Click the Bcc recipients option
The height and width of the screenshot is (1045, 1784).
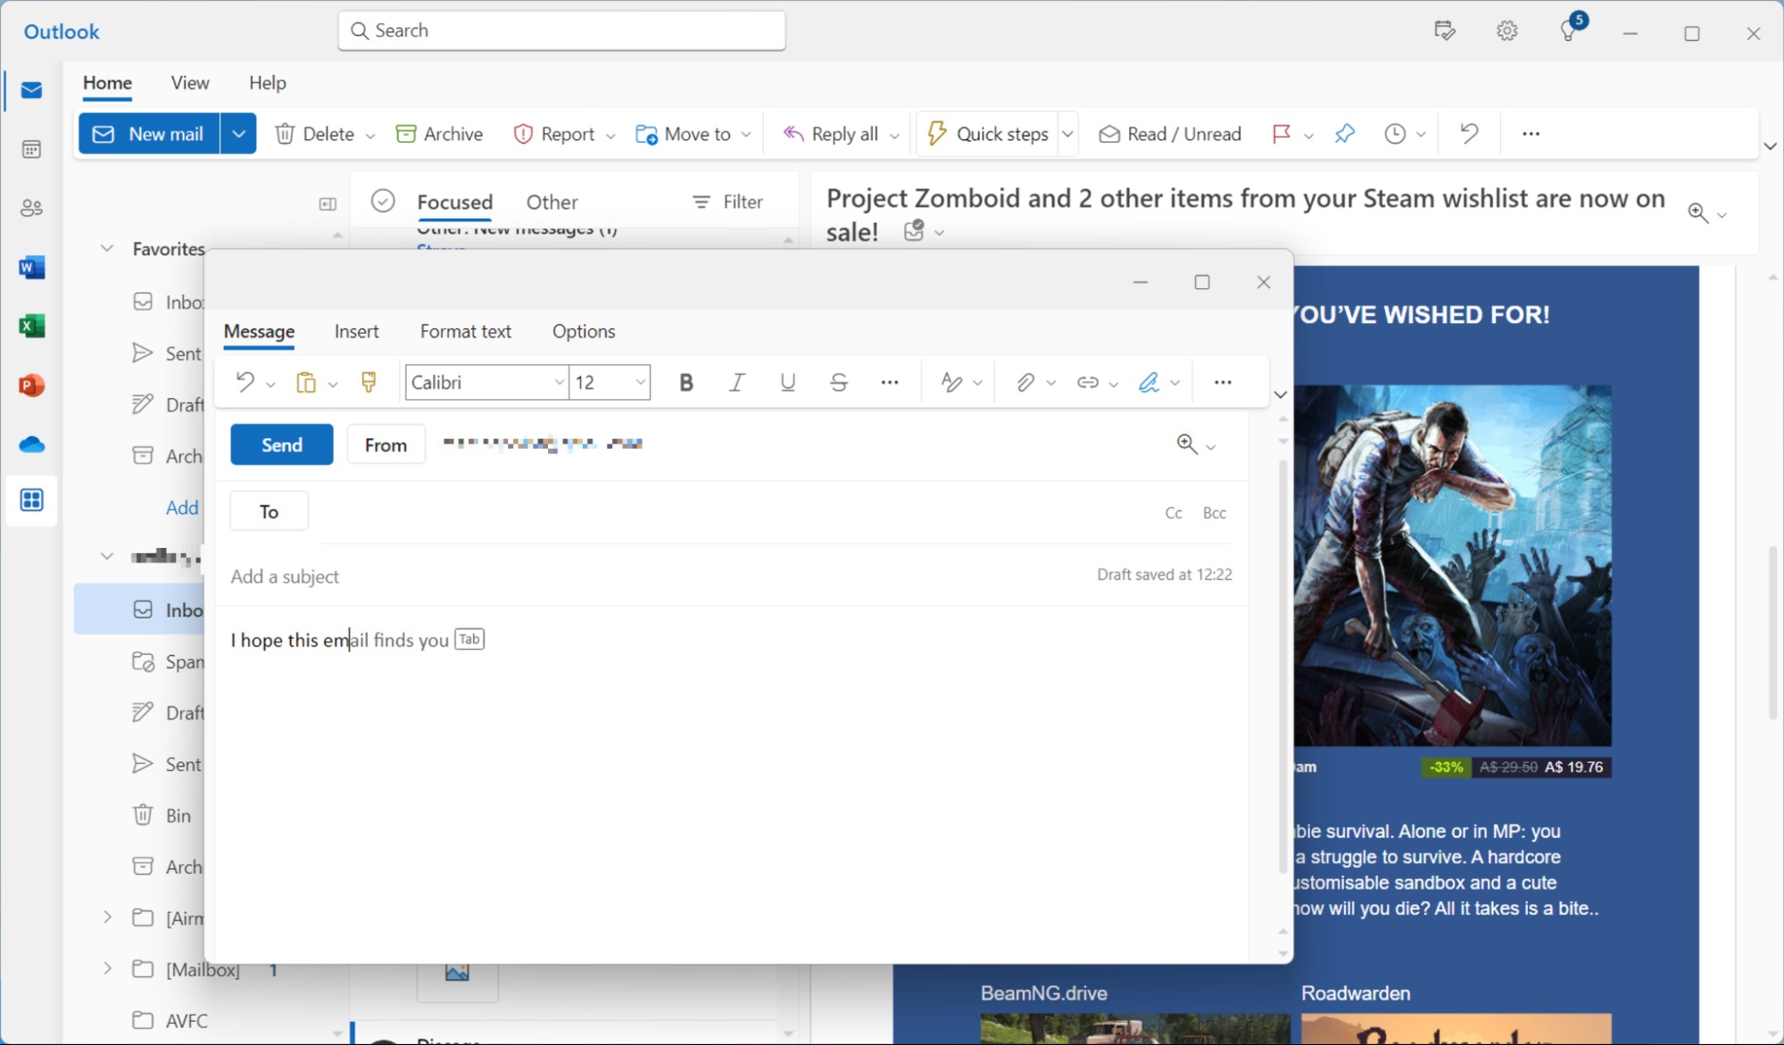point(1216,511)
